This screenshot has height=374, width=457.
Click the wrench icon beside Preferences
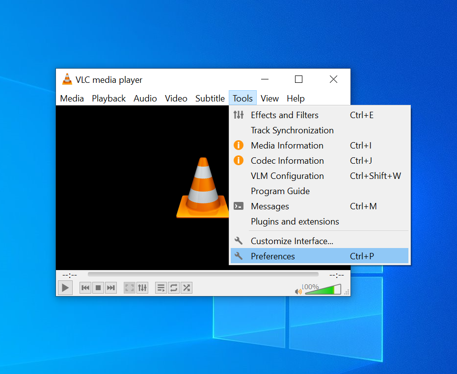[239, 255]
